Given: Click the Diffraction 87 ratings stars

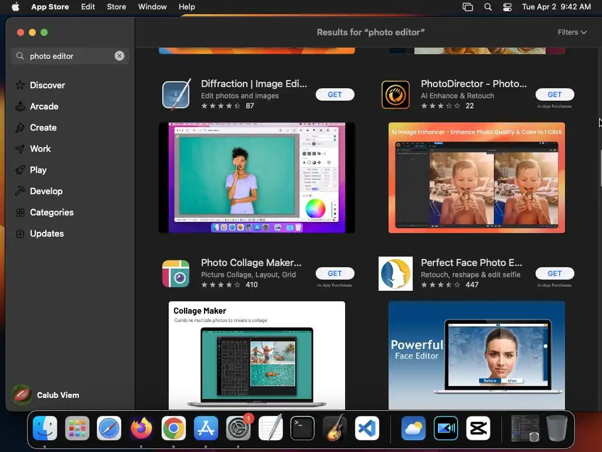Looking at the screenshot, I should (221, 106).
